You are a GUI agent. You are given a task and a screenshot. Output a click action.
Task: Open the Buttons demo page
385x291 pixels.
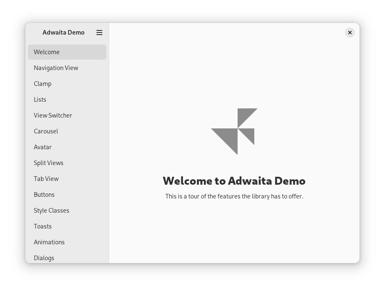pos(67,195)
